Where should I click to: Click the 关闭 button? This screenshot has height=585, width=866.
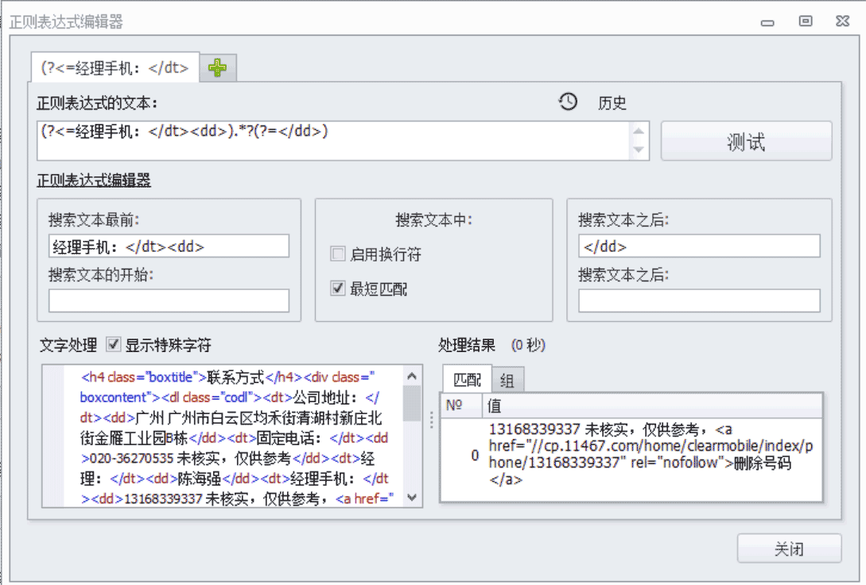pyautogui.click(x=788, y=549)
